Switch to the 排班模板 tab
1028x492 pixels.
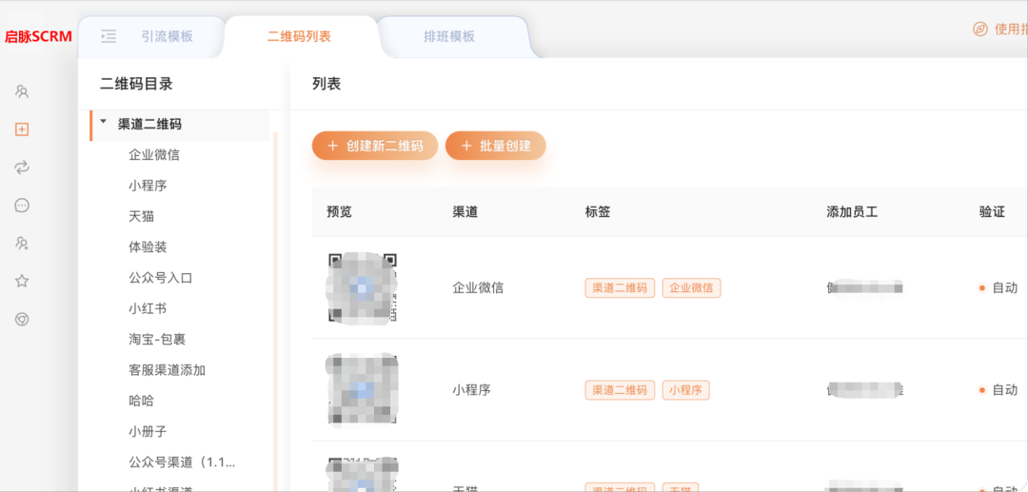(x=448, y=36)
